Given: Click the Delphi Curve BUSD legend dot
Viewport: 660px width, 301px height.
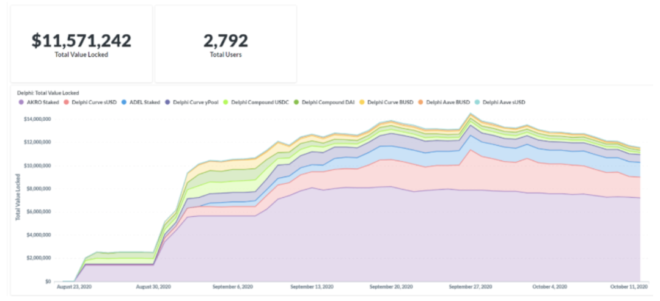Looking at the screenshot, I should click(x=364, y=102).
